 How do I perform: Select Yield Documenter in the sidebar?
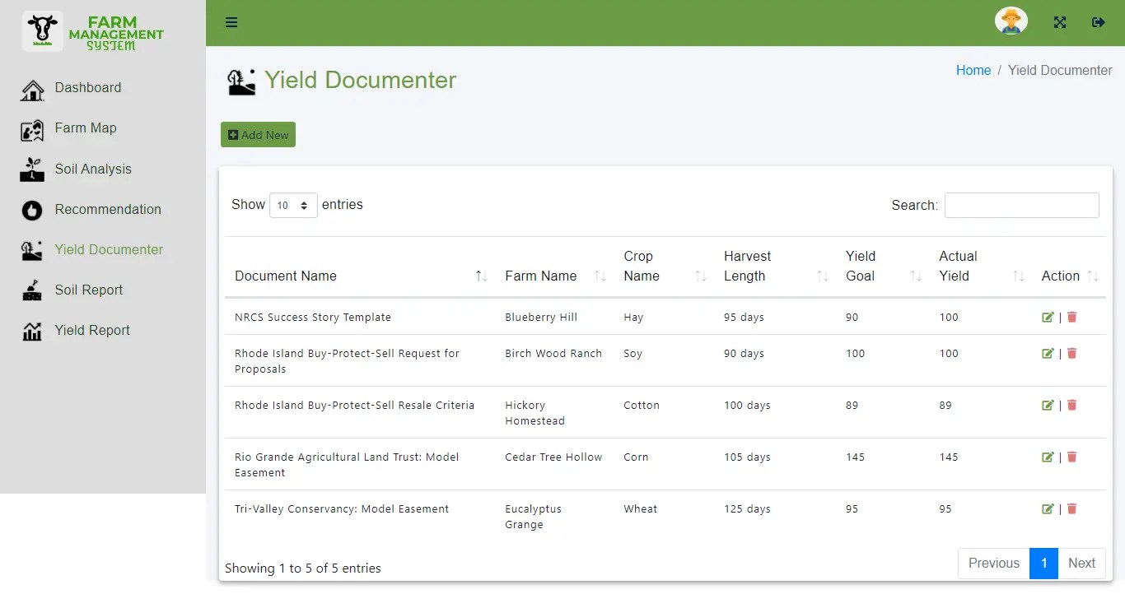(x=109, y=249)
